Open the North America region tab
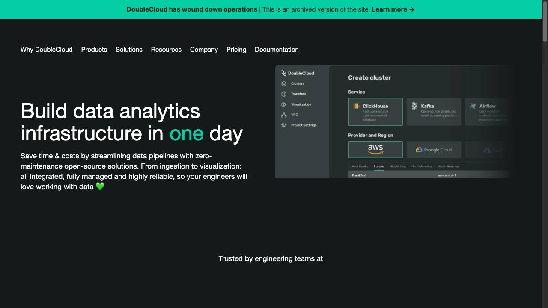 click(422, 166)
